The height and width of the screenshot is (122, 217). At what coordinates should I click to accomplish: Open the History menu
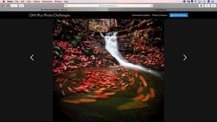37,1
